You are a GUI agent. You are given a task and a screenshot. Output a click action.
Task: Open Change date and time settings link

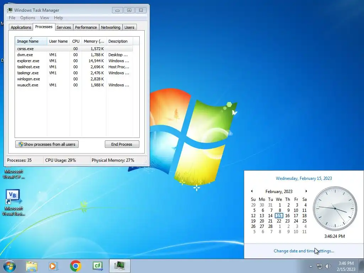[x=304, y=251]
